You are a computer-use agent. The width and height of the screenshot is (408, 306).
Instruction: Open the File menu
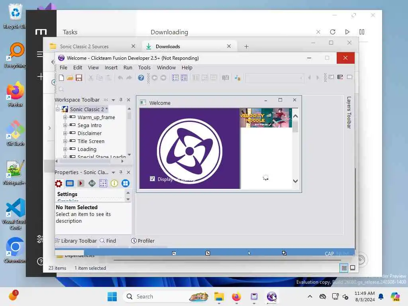(x=63, y=67)
